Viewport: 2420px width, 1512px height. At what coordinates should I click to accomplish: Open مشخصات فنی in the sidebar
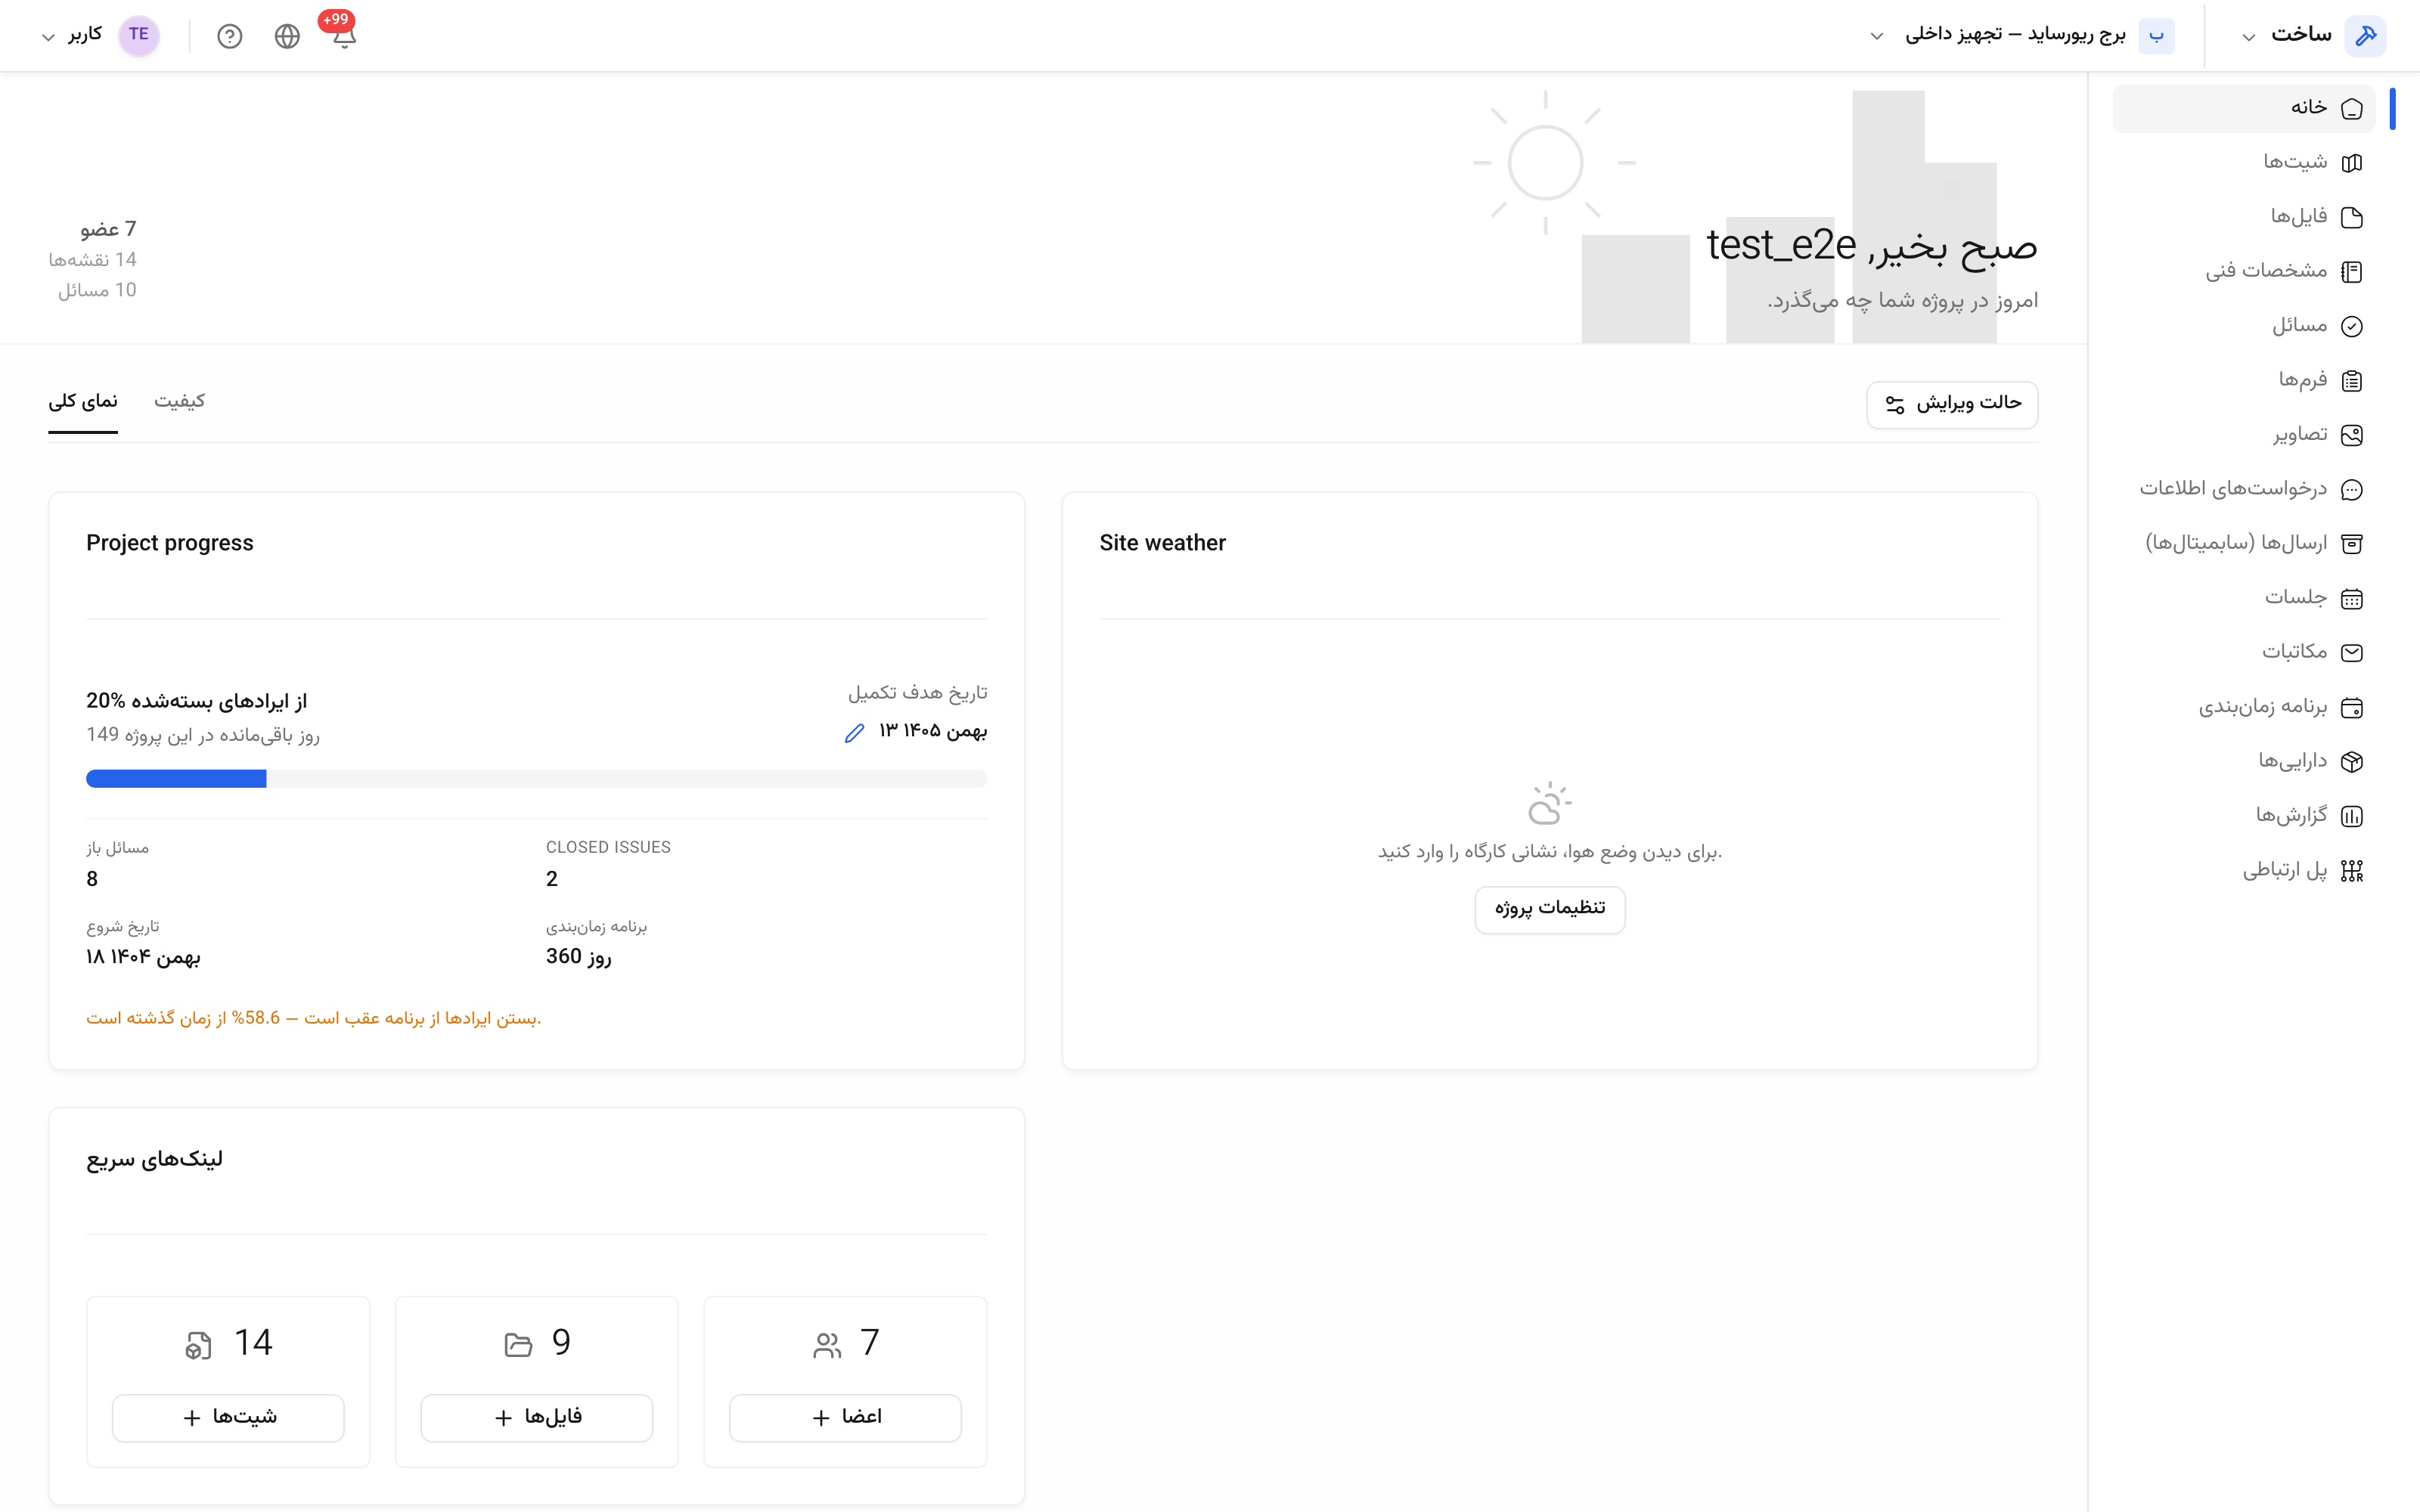tap(2243, 271)
